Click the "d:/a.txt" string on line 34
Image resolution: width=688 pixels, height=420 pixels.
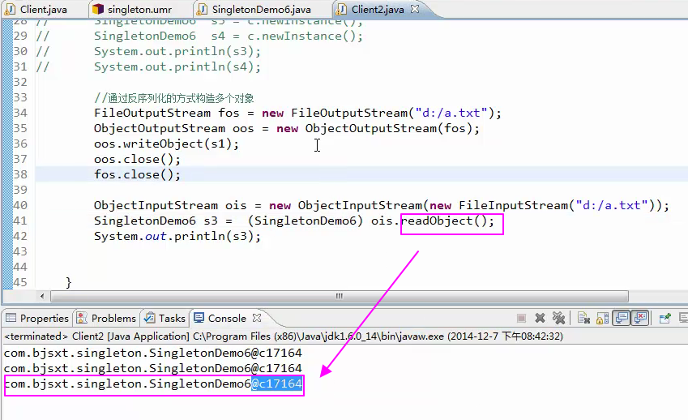point(451,114)
